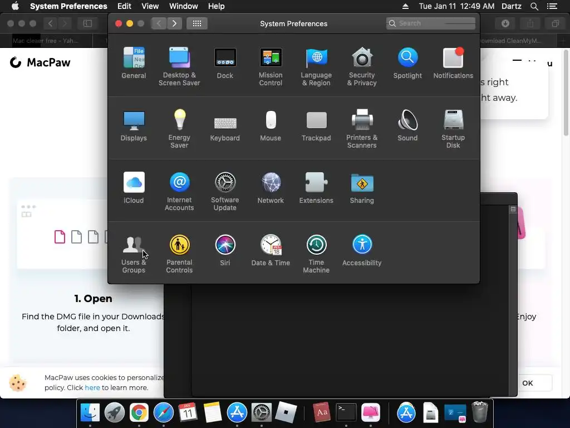The width and height of the screenshot is (570, 428).
Task: Open Dictionary from the Dock
Action: click(x=321, y=412)
